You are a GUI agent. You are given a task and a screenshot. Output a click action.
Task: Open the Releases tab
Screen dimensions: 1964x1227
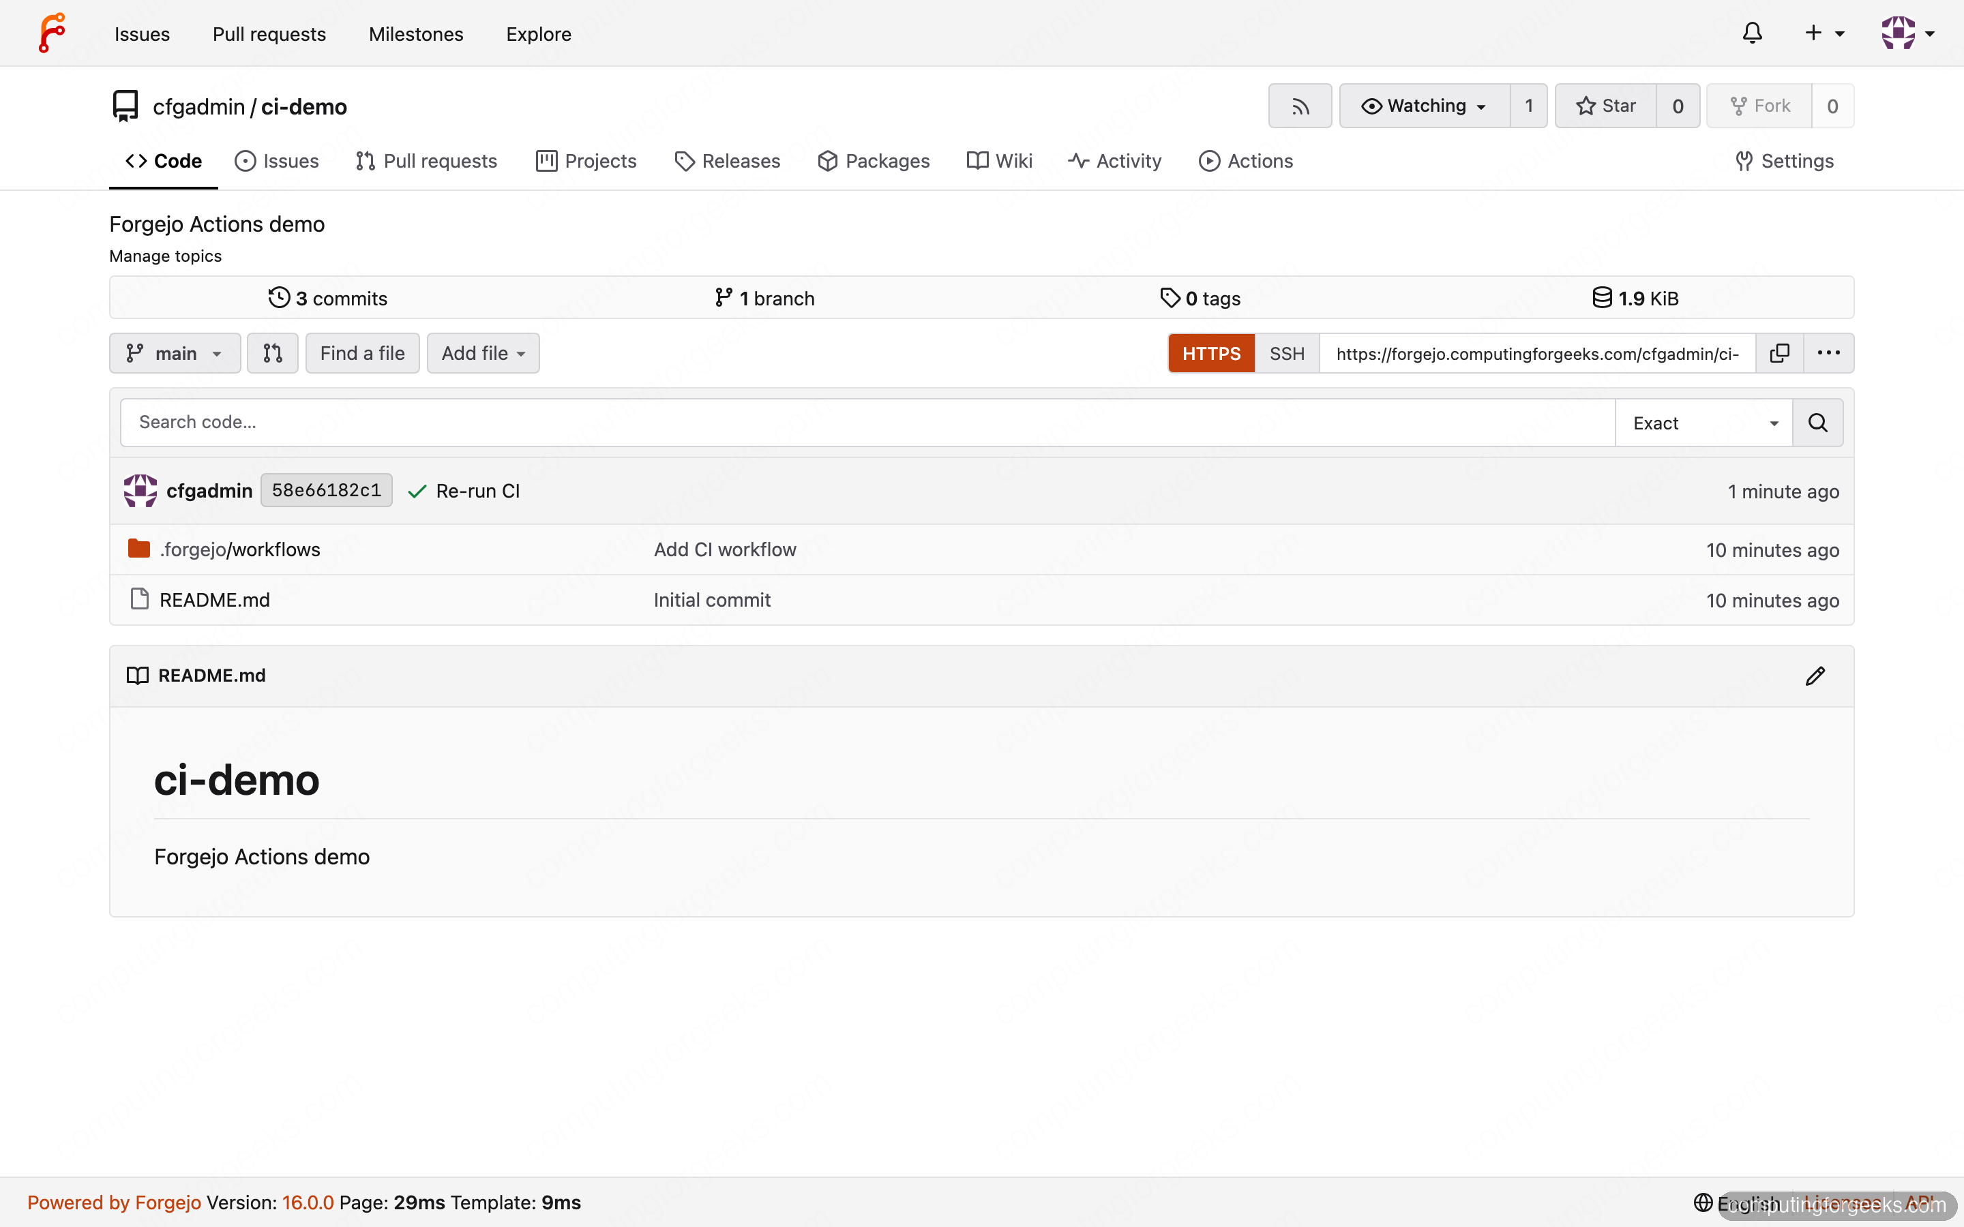pyautogui.click(x=727, y=162)
